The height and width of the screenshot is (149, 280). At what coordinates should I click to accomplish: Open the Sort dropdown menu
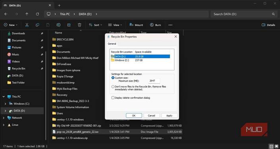96,25
